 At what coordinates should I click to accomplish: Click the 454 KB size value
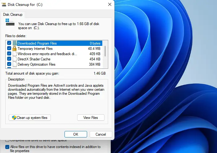[95, 59]
